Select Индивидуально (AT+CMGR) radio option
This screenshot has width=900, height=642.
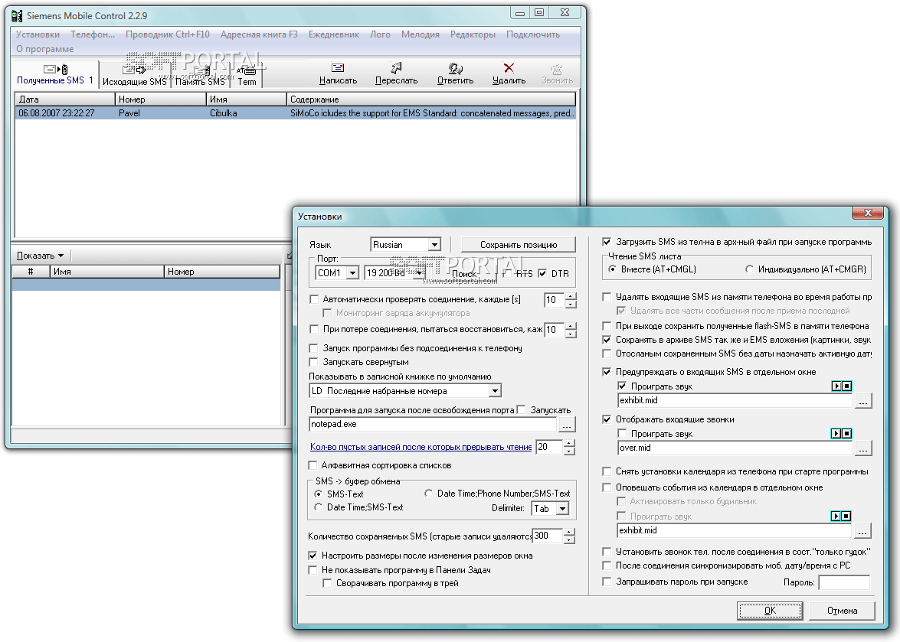tap(750, 269)
